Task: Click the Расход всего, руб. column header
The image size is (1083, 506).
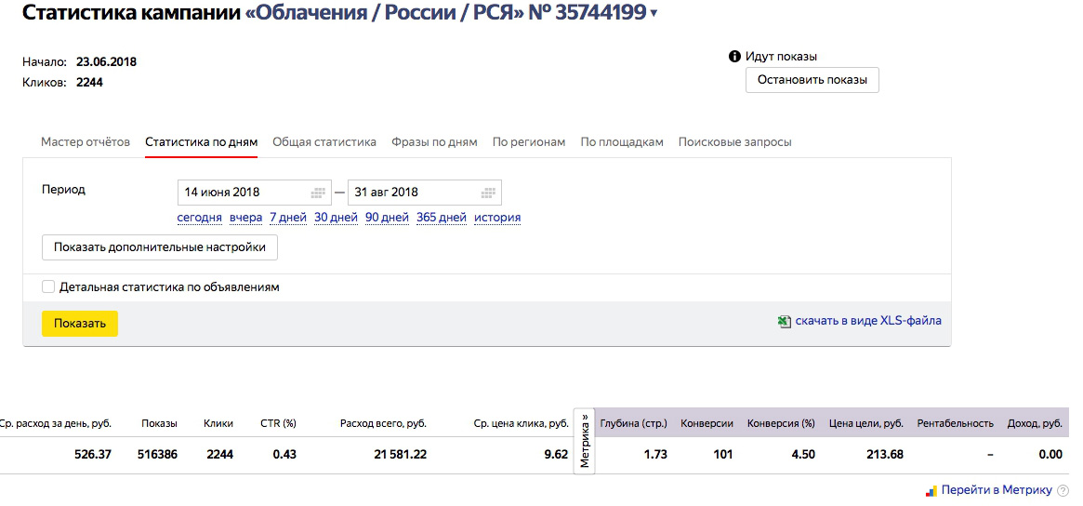Action: (383, 423)
